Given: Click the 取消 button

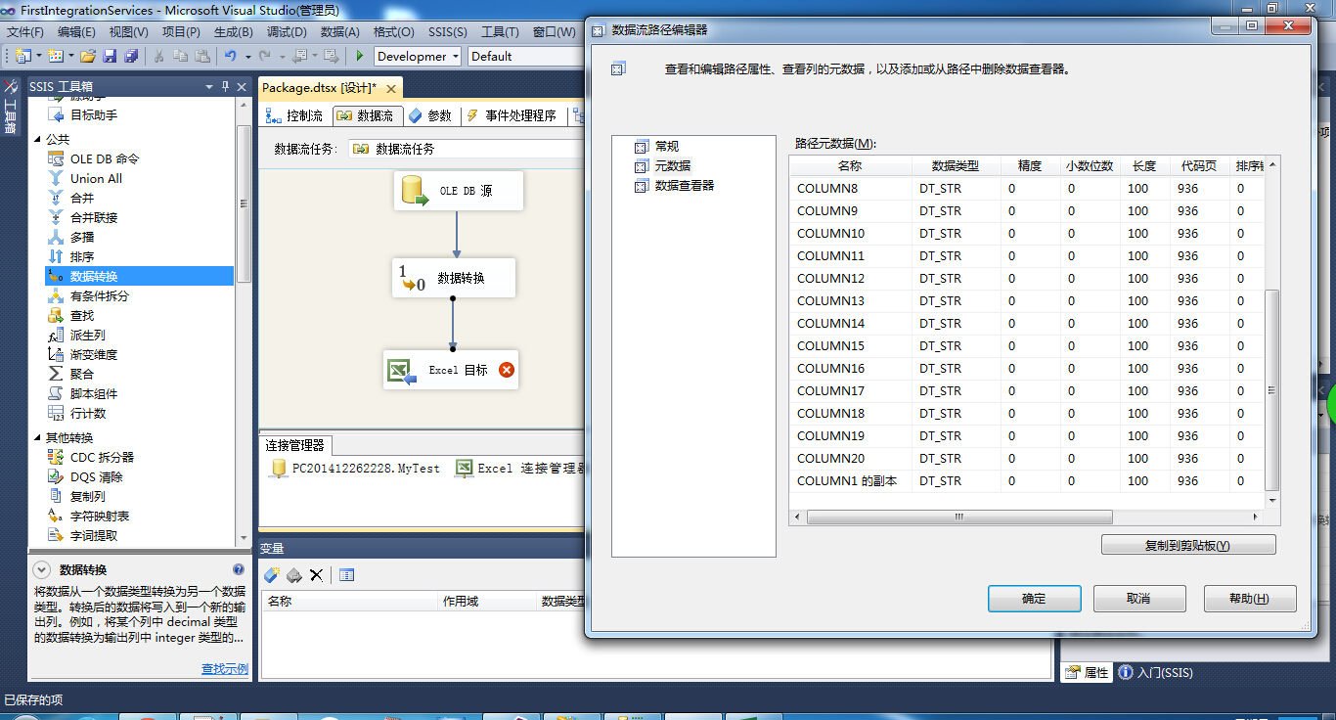Looking at the screenshot, I should [x=1139, y=599].
